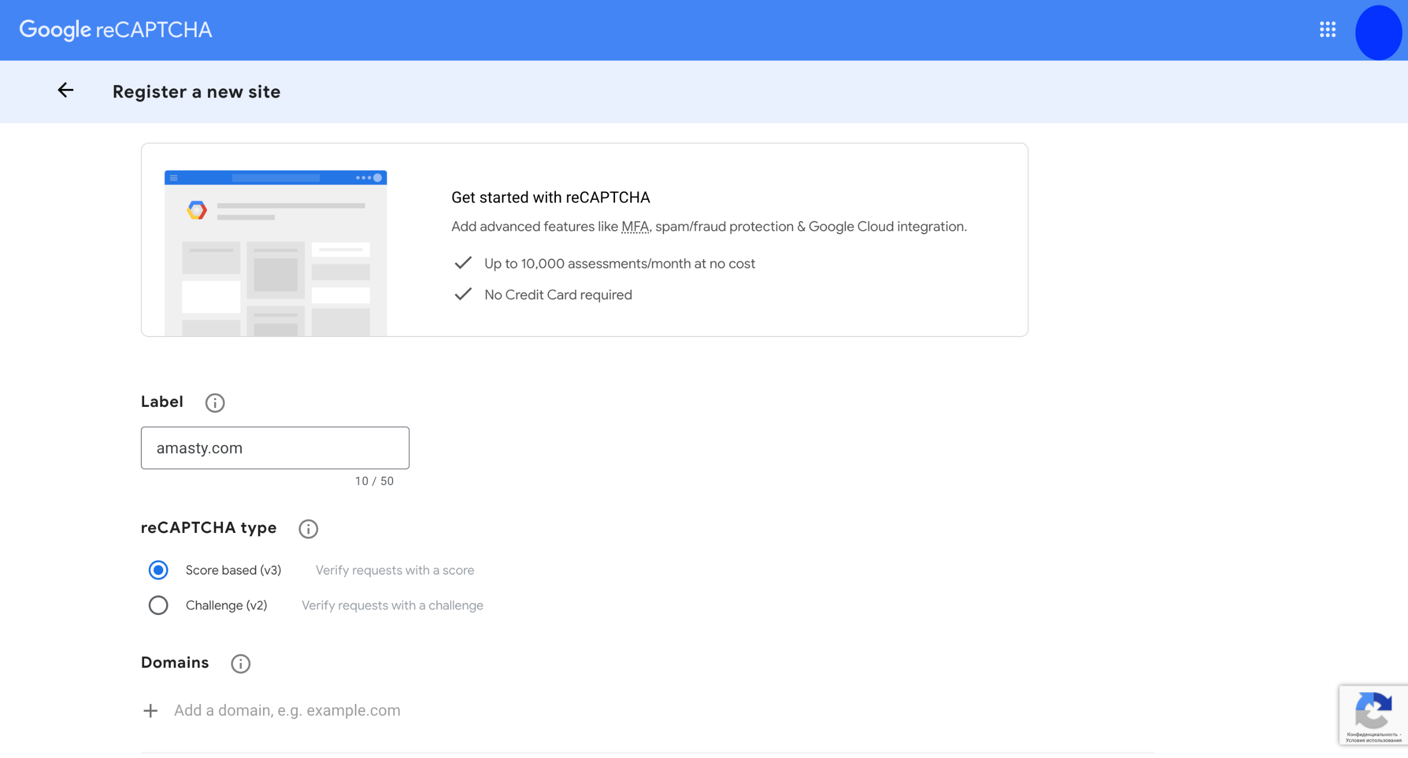1408x758 pixels.
Task: Expand the MFA abbreviation link
Action: pos(634,226)
